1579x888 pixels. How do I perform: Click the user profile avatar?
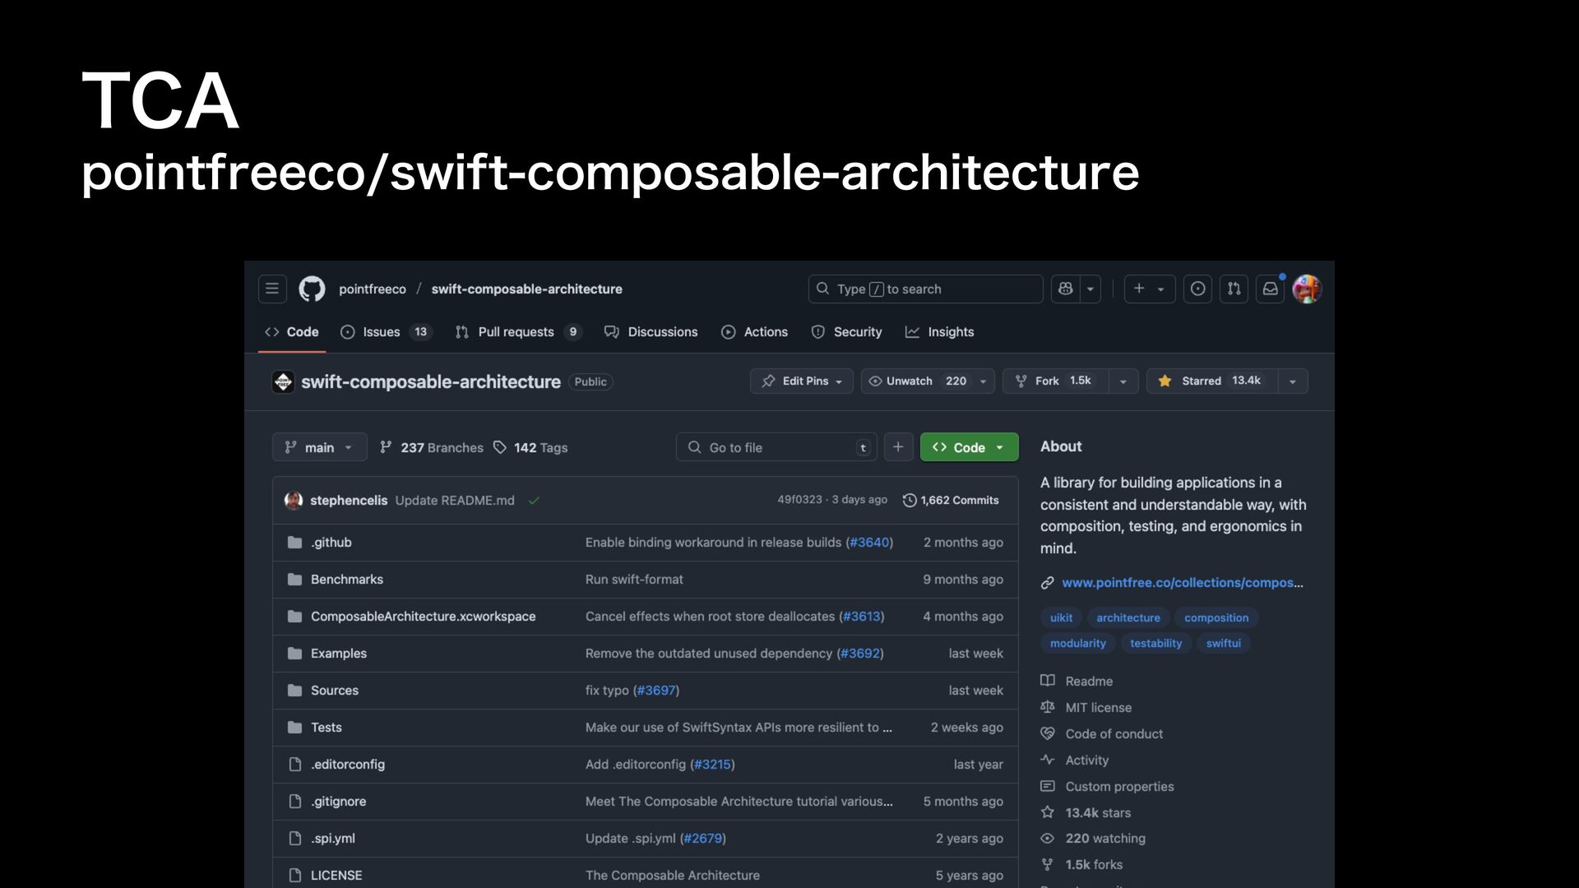click(1306, 289)
